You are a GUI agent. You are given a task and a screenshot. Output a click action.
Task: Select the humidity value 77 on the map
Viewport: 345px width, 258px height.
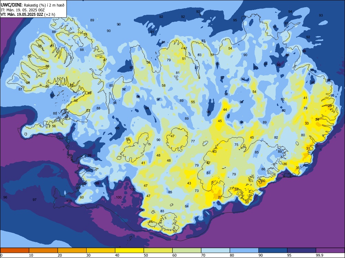click(193, 141)
